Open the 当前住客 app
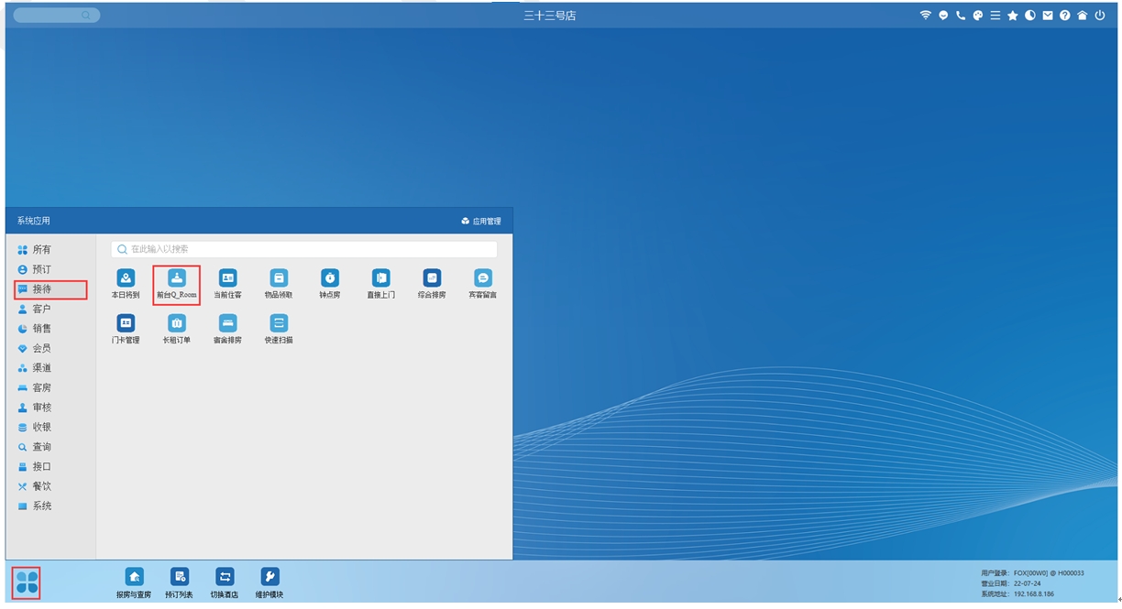This screenshot has width=1122, height=609. tap(227, 283)
